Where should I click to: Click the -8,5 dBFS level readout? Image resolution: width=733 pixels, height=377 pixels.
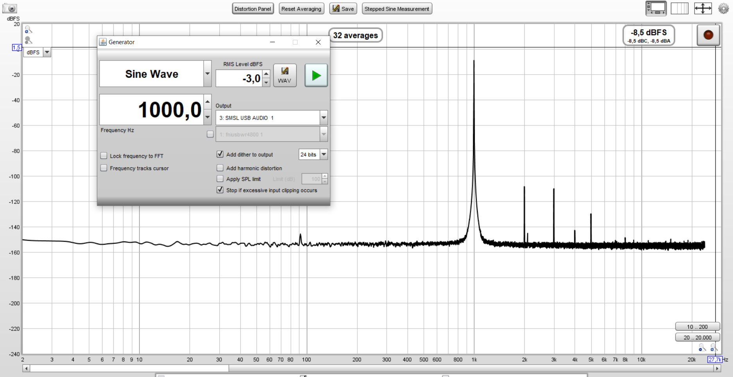[x=649, y=36]
